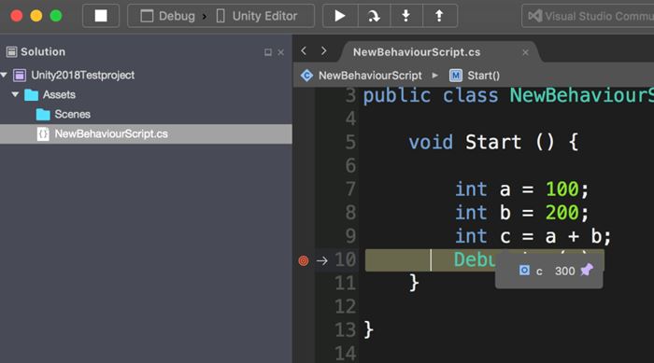Select NewBehaviourScript.cs in the Solution pad
This screenshot has width=654, height=363.
[x=146, y=133]
